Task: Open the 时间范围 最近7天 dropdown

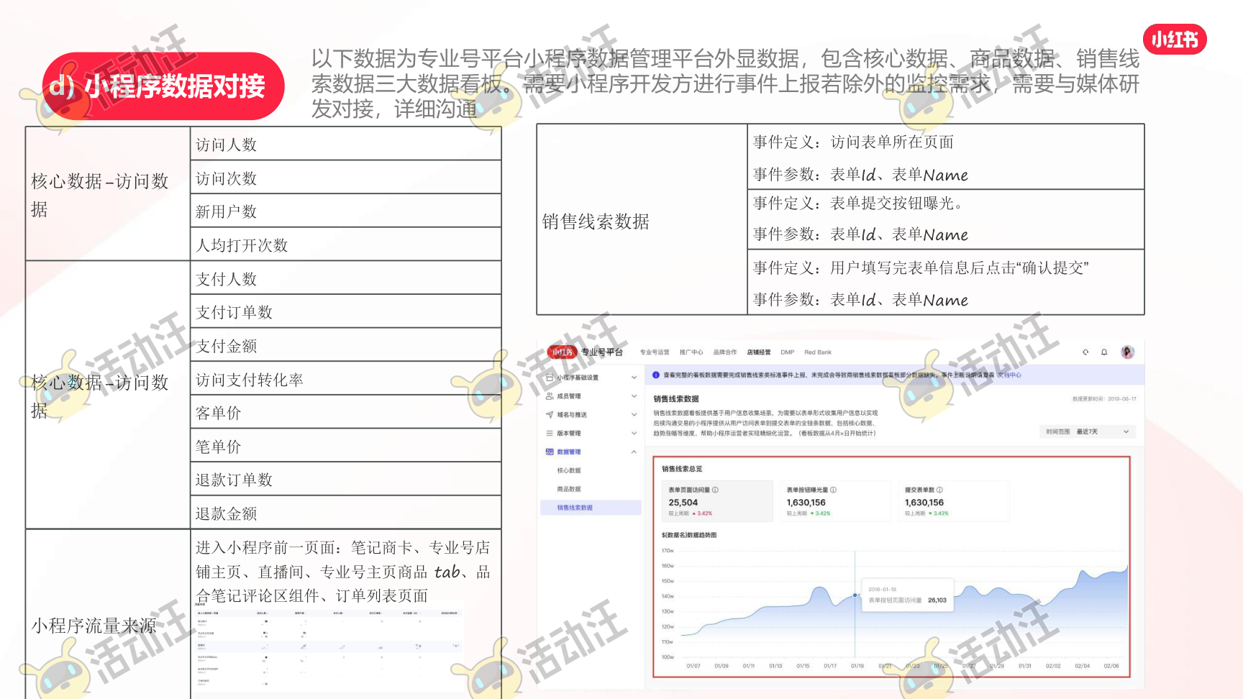Action: [x=1088, y=431]
